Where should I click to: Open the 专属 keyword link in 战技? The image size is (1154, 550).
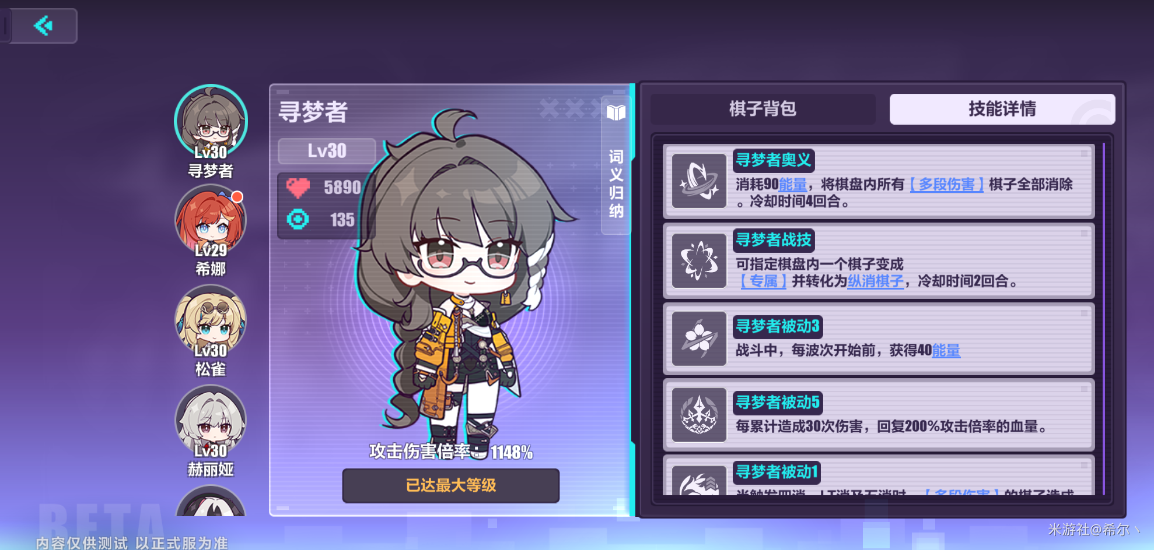764,281
